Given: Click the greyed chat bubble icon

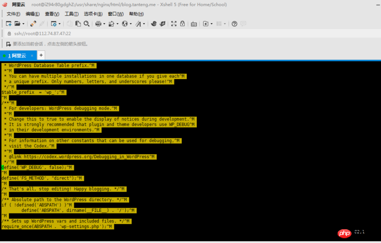Looking at the screenshot, I should pyautogui.click(x=243, y=23).
